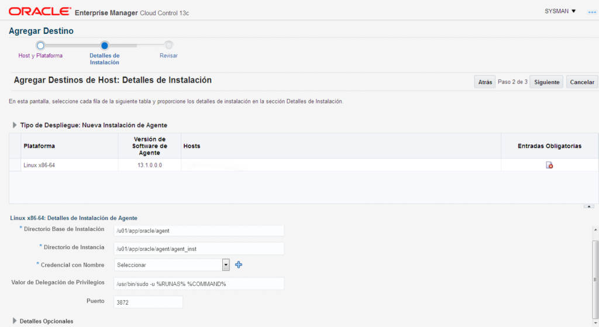Select the Revisar step circle

[x=168, y=46]
